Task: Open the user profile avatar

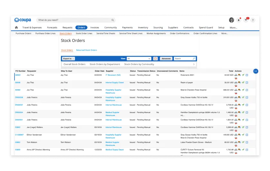Action: (x=231, y=20)
